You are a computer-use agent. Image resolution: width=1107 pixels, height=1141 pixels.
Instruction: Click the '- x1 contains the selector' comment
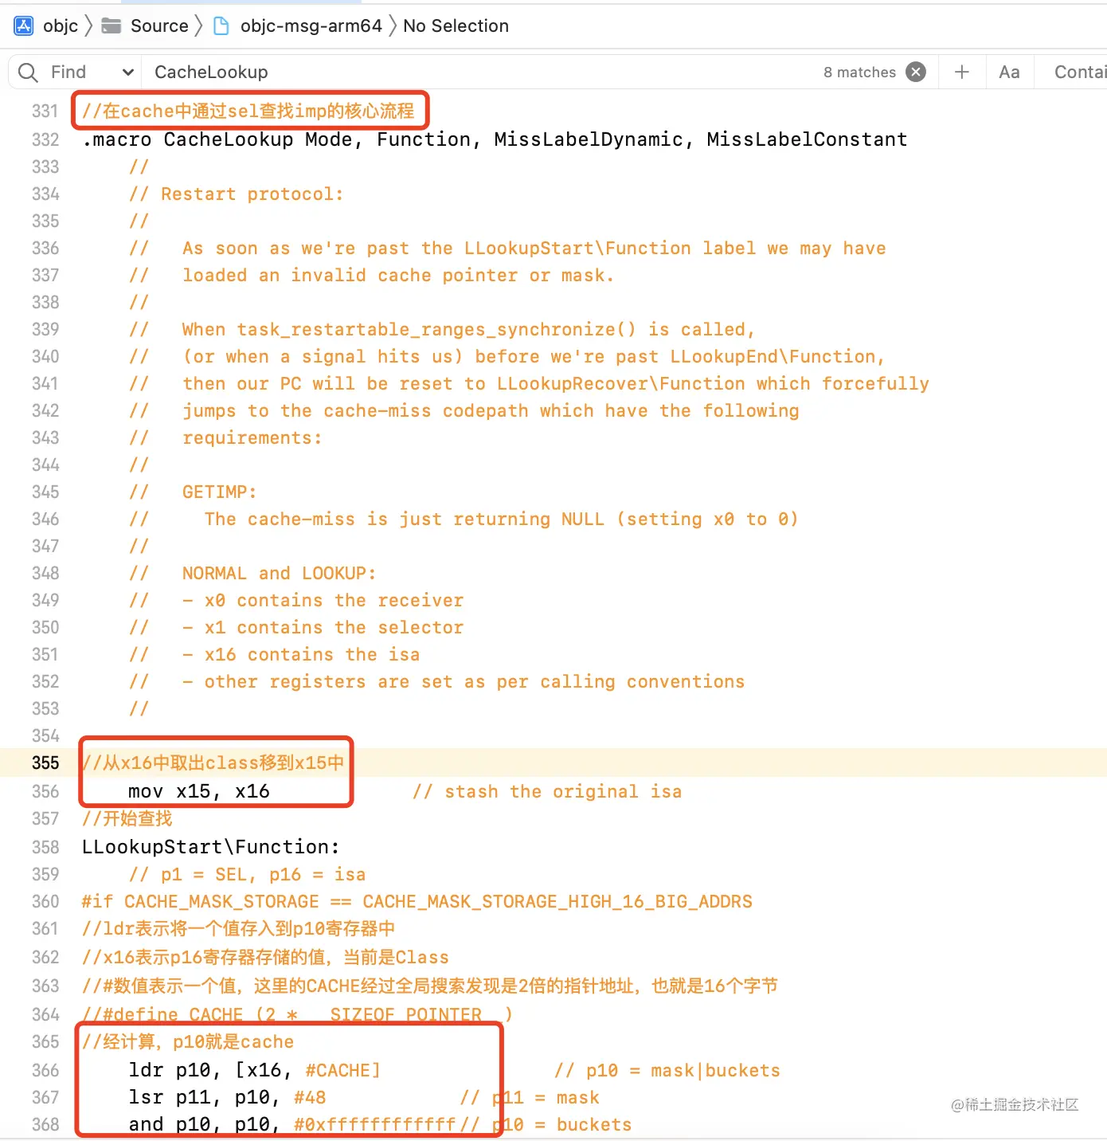[323, 627]
